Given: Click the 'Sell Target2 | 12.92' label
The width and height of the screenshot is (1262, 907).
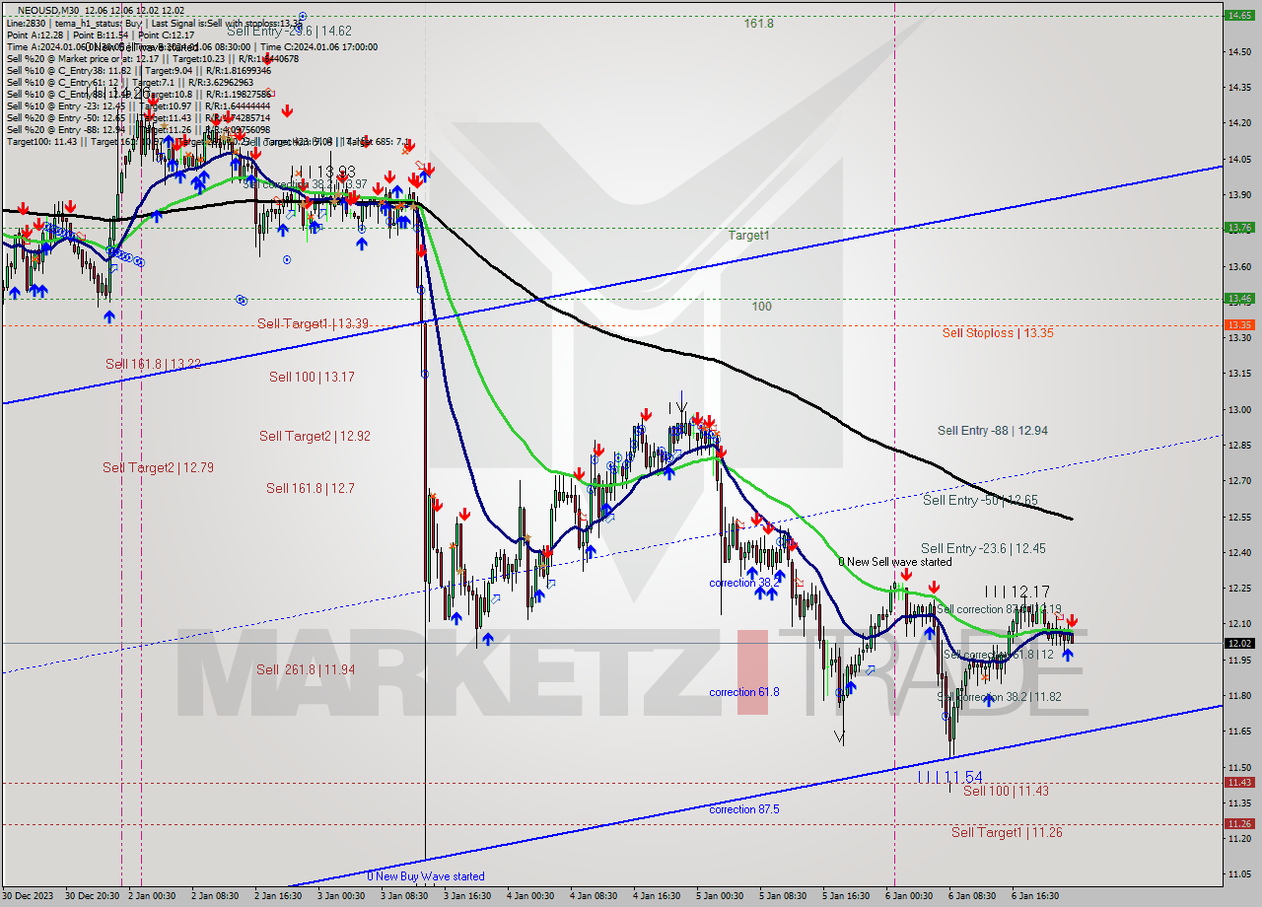Looking at the screenshot, I should click(x=315, y=436).
